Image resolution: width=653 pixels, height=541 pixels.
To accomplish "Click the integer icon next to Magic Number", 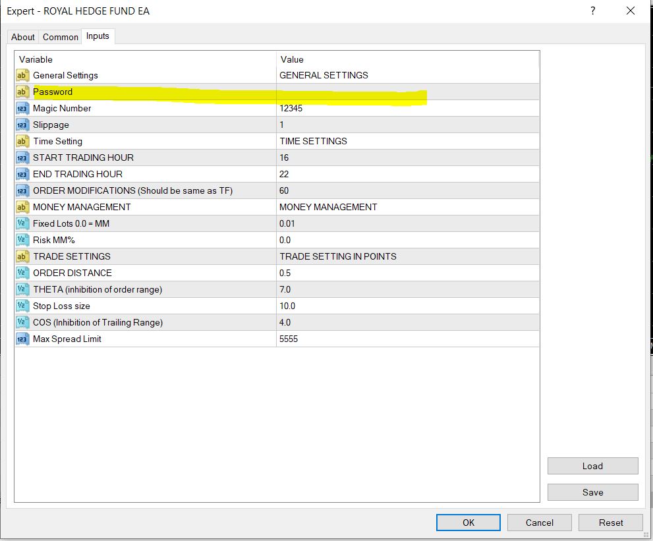I will coord(22,108).
